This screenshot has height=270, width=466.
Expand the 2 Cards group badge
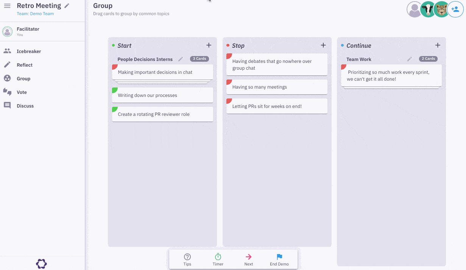429,59
